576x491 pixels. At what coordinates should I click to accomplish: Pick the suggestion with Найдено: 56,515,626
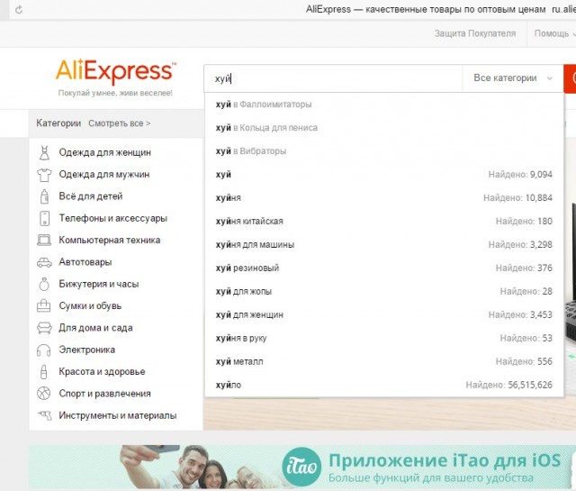[x=384, y=385]
